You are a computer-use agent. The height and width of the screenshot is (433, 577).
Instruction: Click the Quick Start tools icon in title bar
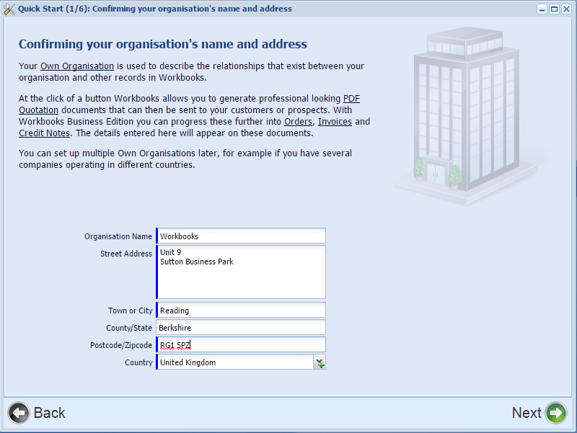coord(9,9)
